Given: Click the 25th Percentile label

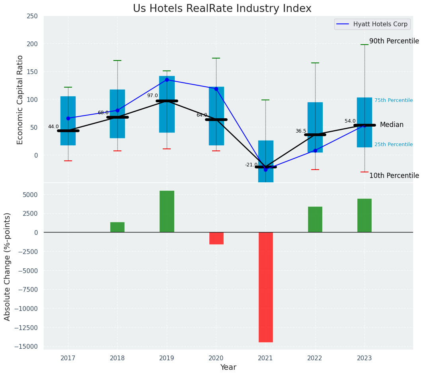Looking at the screenshot, I should pos(393,145).
